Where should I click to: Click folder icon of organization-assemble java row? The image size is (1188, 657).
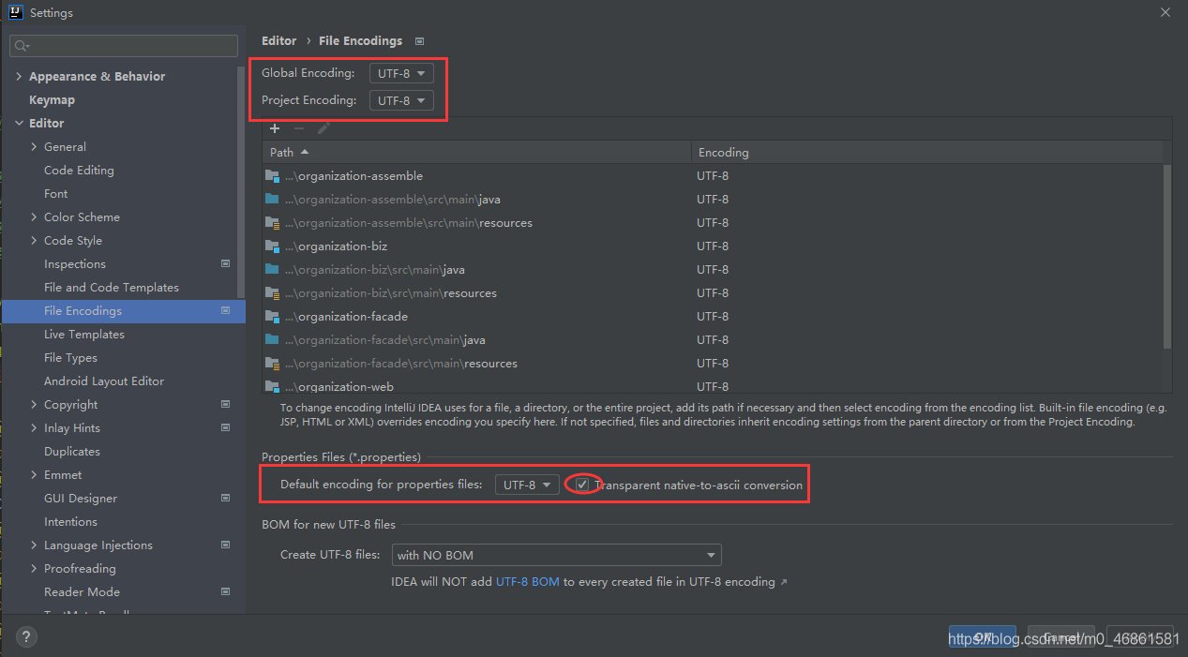(273, 200)
